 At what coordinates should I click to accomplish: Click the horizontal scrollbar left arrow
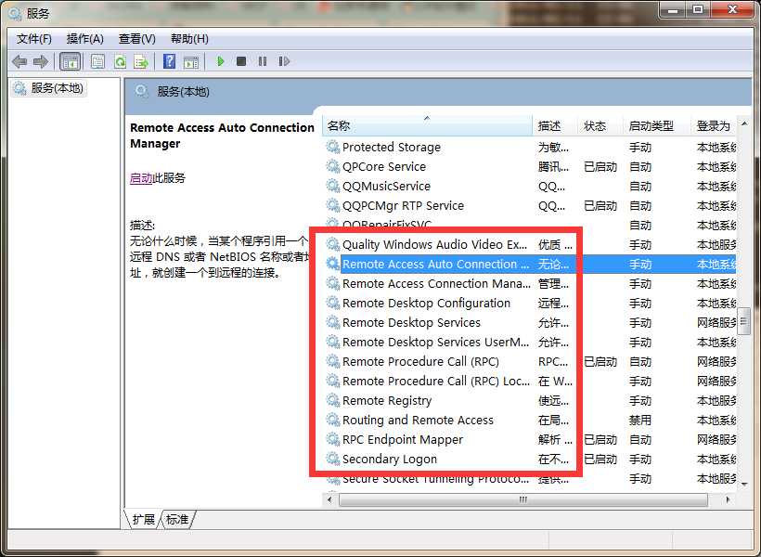point(330,499)
